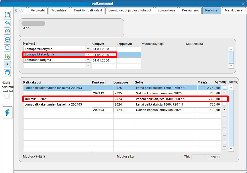The width and height of the screenshot is (247, 173).
Task: Click the printer icon
Action: [x=7, y=73]
